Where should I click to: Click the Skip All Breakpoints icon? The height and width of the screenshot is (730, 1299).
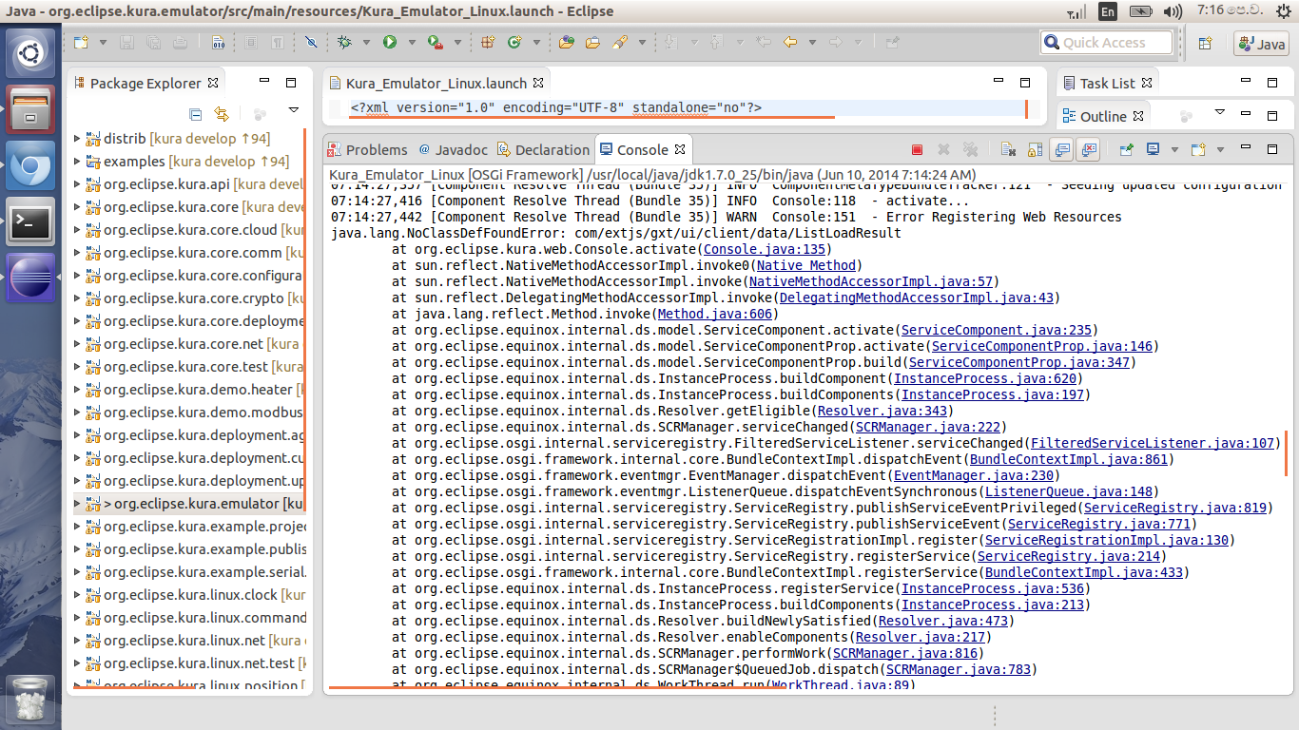[x=311, y=42]
